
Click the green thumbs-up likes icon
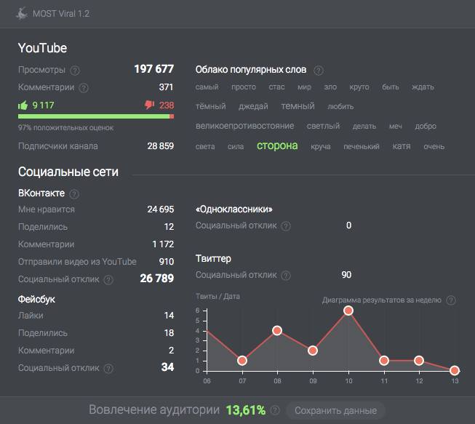23,105
